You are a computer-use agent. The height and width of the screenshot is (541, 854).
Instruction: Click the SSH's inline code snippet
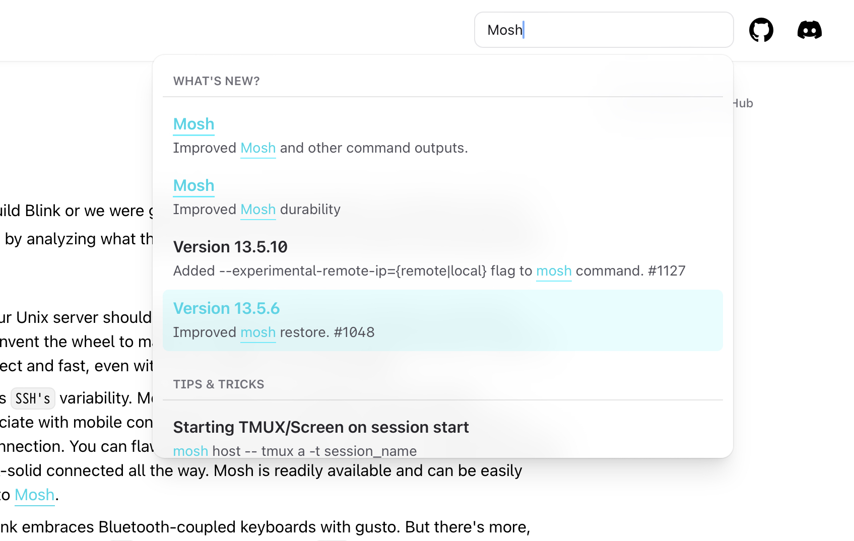click(32, 398)
